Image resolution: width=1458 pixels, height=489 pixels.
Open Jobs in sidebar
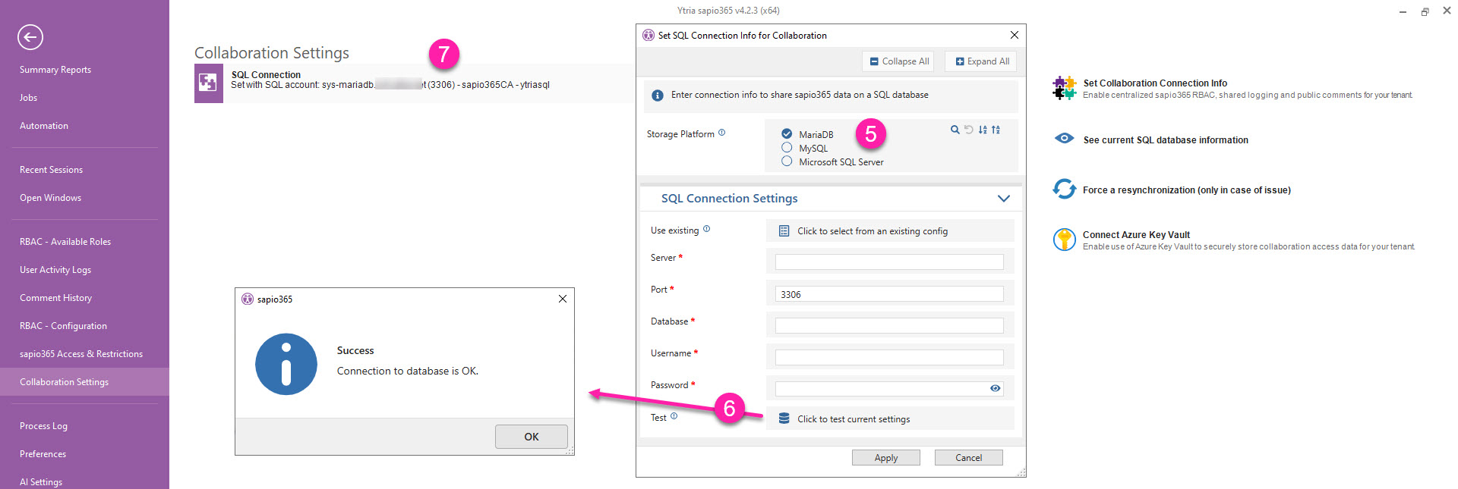(28, 98)
